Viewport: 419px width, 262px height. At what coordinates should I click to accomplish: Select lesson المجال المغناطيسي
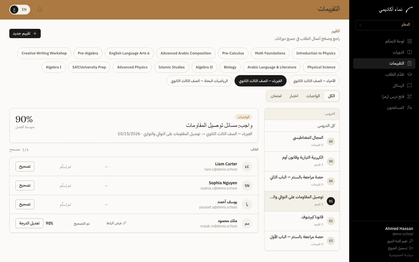[302, 141]
